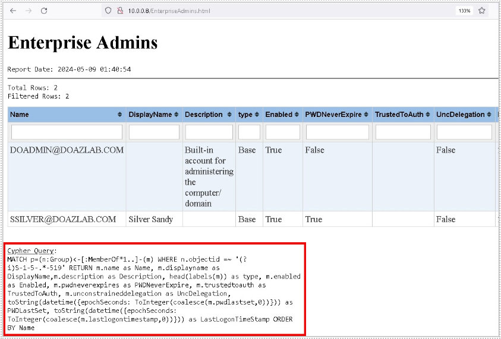501x339 pixels.
Task: Click the Description filter input box
Action: pos(209,132)
